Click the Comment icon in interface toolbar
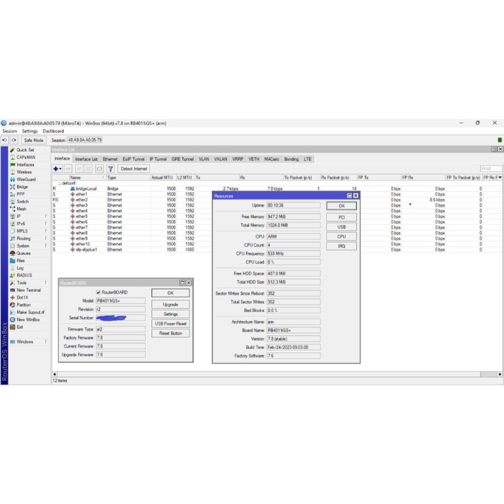Screen dimensions: 504x504 point(99,169)
